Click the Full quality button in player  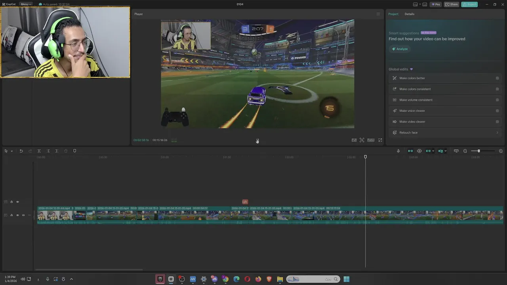[x=354, y=140]
